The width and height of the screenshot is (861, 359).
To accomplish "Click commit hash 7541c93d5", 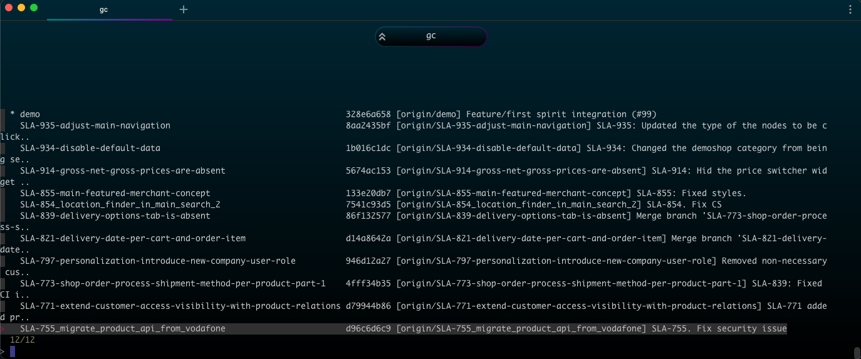I will point(368,205).
